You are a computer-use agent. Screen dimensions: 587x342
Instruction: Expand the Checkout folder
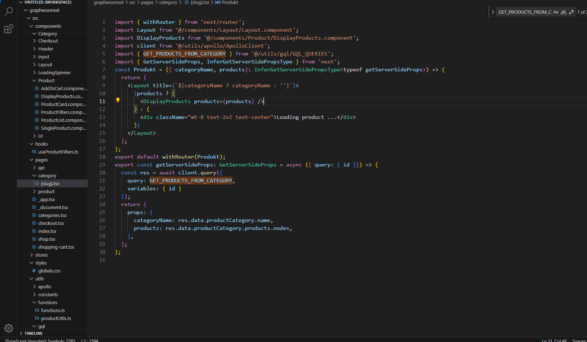(x=48, y=41)
